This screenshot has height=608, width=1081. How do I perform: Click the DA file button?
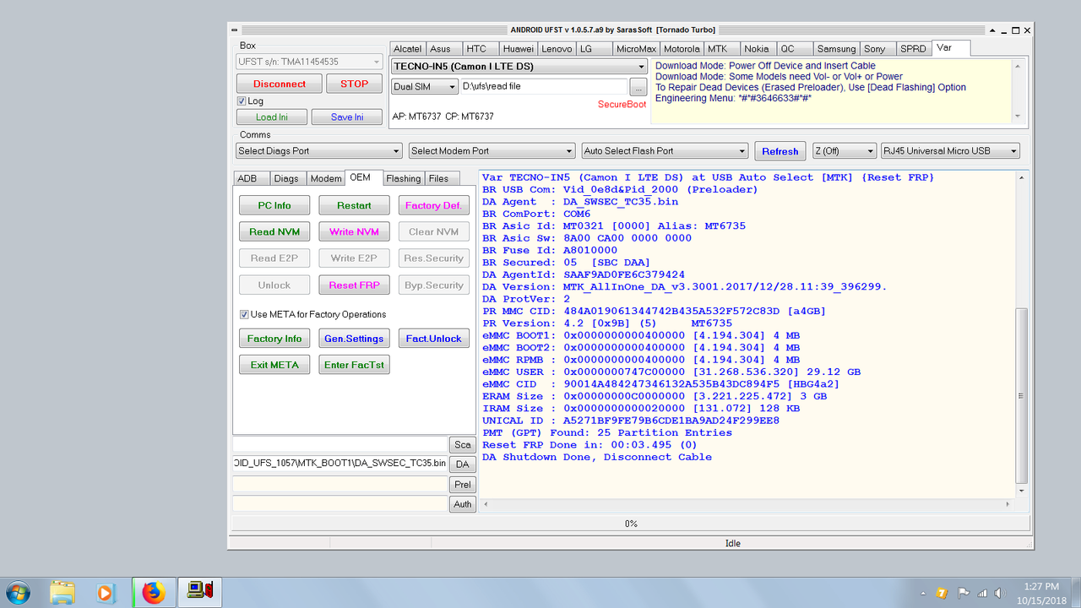click(463, 464)
